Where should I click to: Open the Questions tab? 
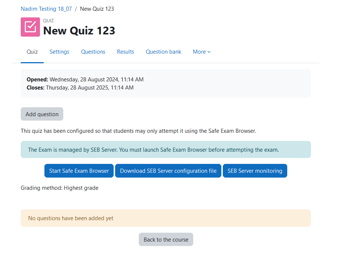[x=93, y=52]
